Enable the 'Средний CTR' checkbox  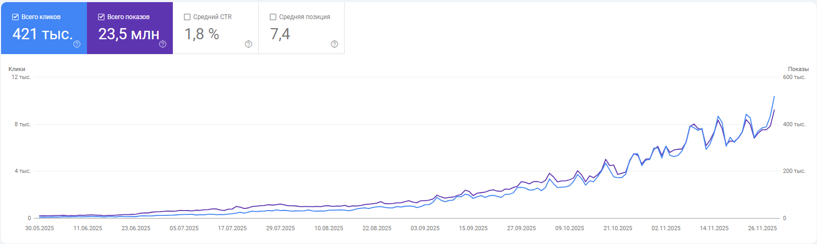tap(187, 17)
